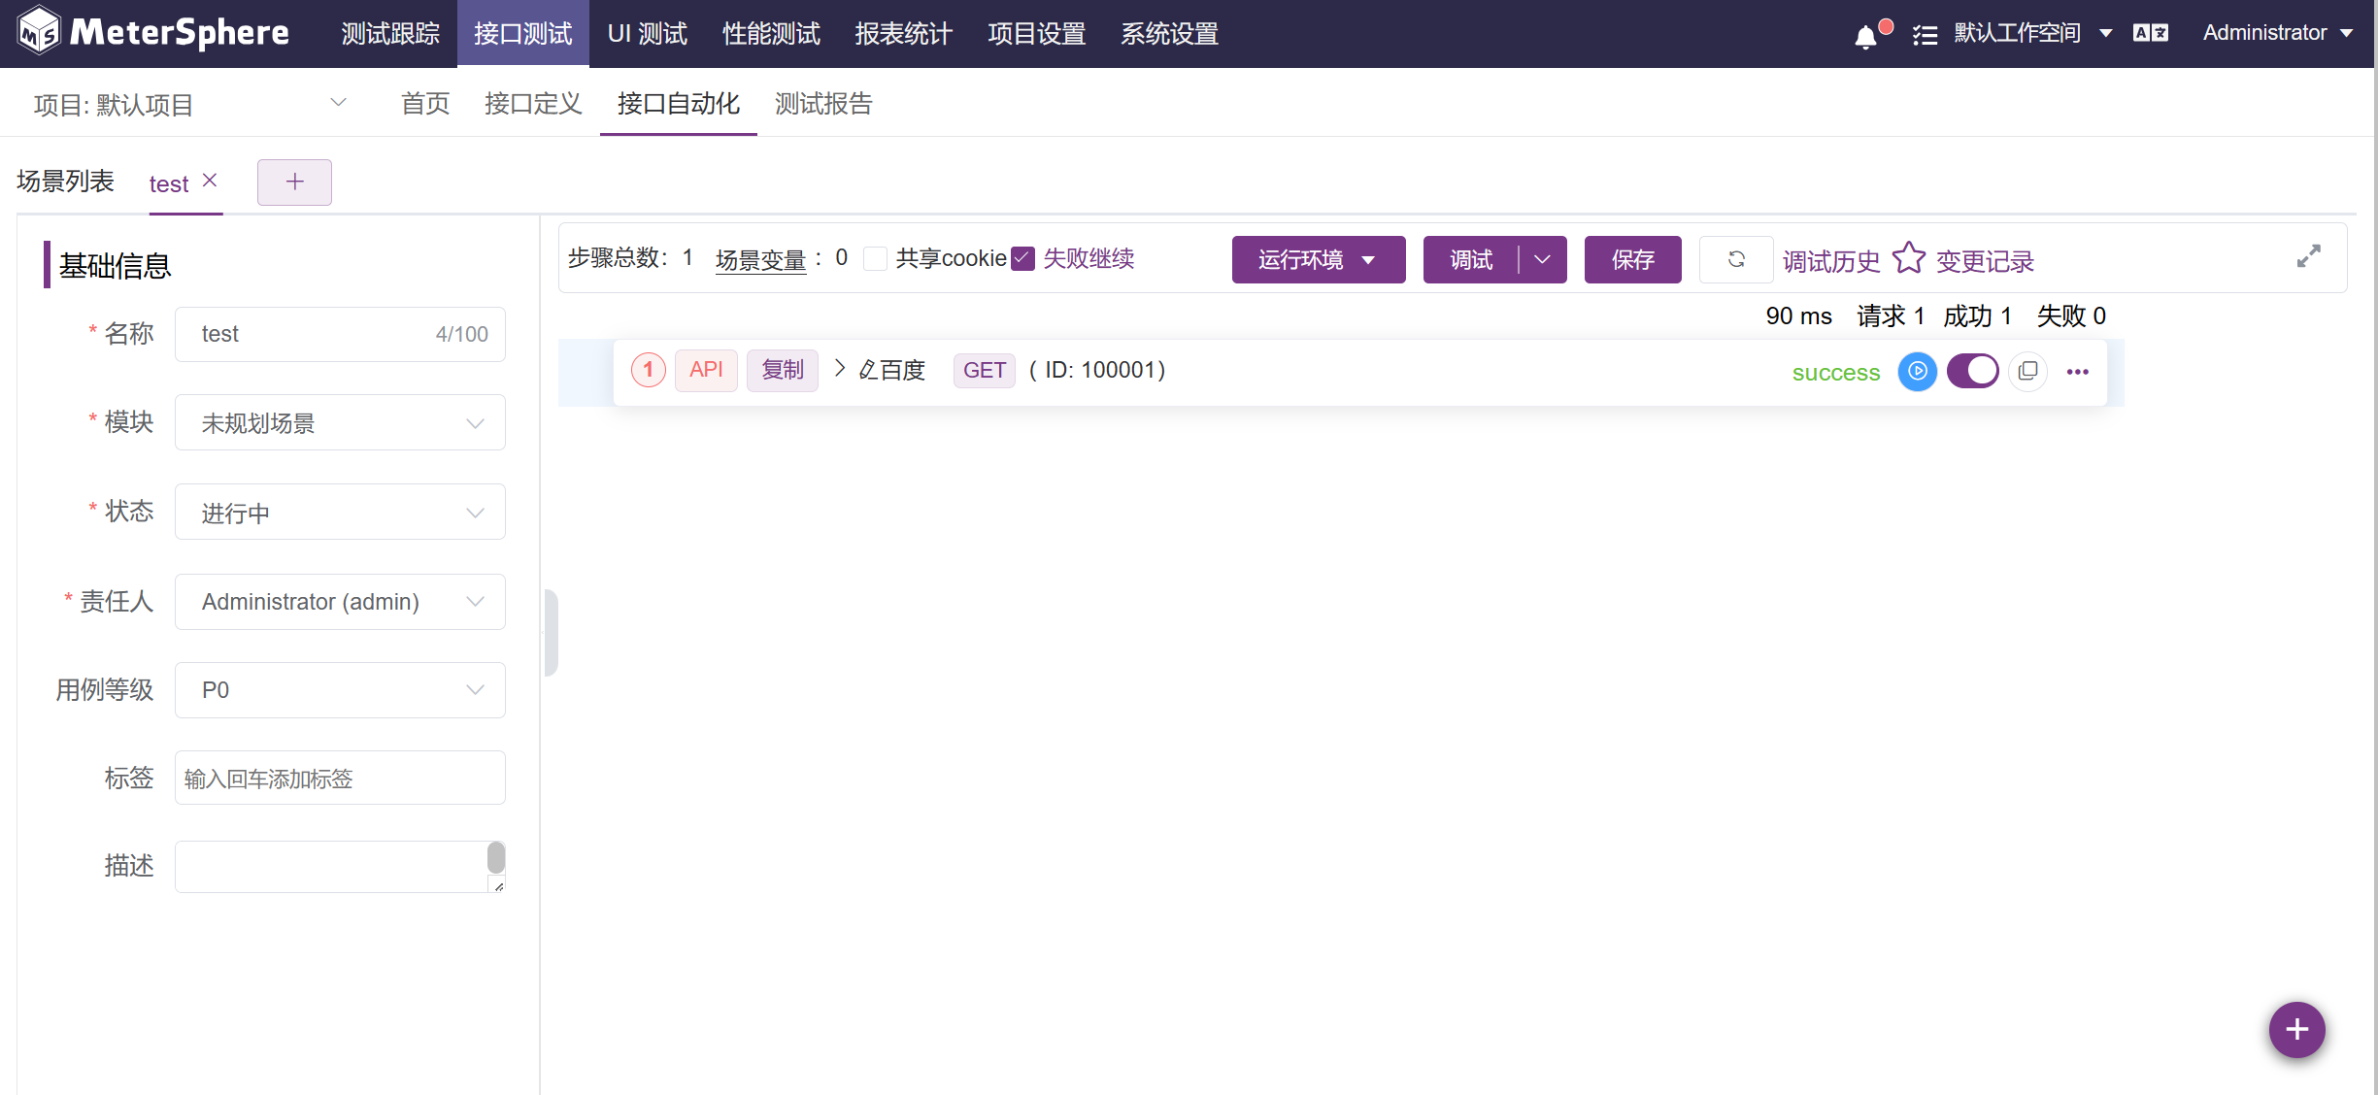Click the refresh icon next to Save
The image size is (2378, 1095).
(x=1736, y=259)
